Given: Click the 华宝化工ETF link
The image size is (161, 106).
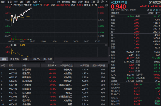Looking at the screenshot, I should pos(154,13).
